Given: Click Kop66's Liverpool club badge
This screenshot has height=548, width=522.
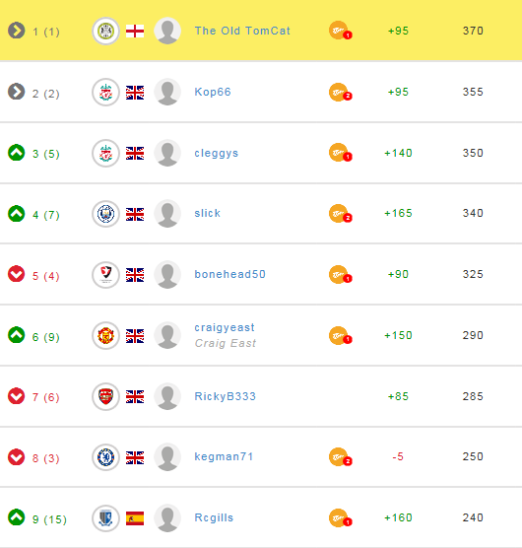Looking at the screenshot, I should pos(105,93).
